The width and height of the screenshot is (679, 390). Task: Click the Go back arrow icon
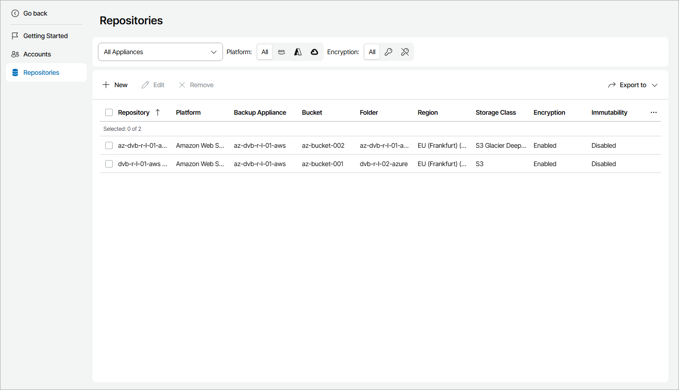click(15, 13)
